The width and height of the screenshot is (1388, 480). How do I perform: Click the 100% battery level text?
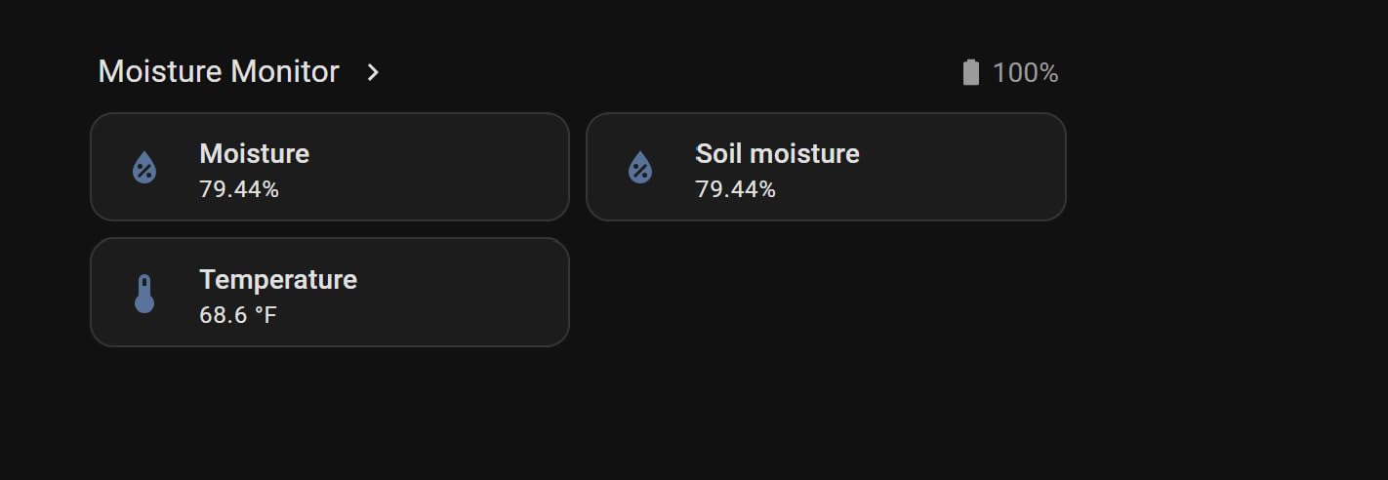(x=1025, y=73)
